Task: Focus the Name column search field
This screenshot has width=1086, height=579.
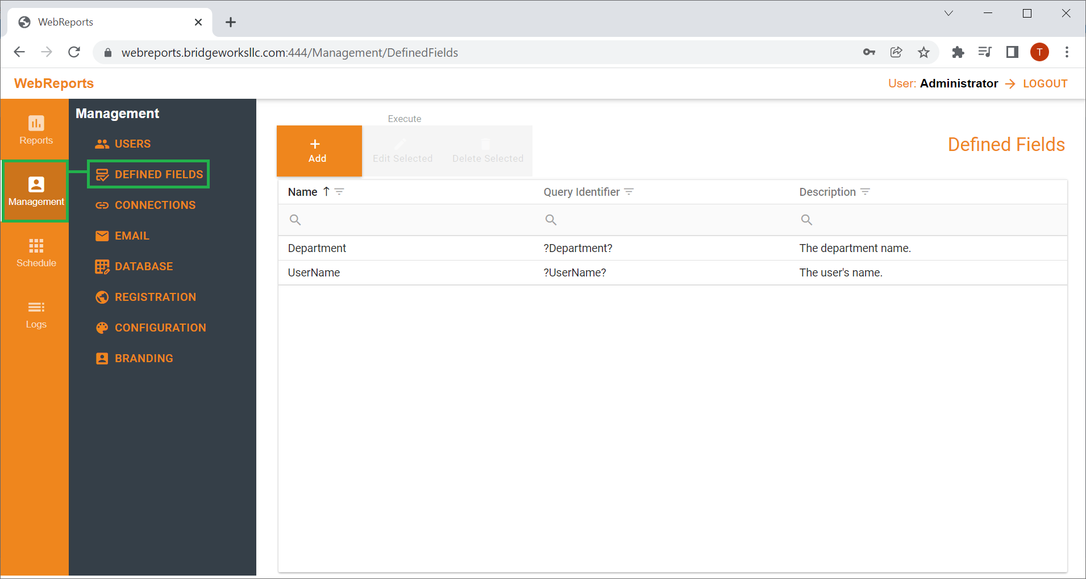Action: pyautogui.click(x=406, y=220)
